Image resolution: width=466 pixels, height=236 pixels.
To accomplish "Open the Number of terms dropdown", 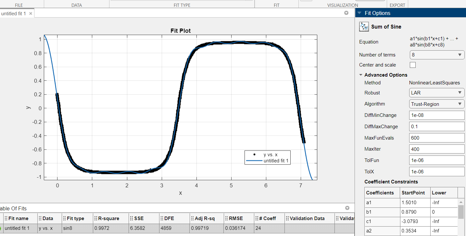I will pyautogui.click(x=437, y=55).
